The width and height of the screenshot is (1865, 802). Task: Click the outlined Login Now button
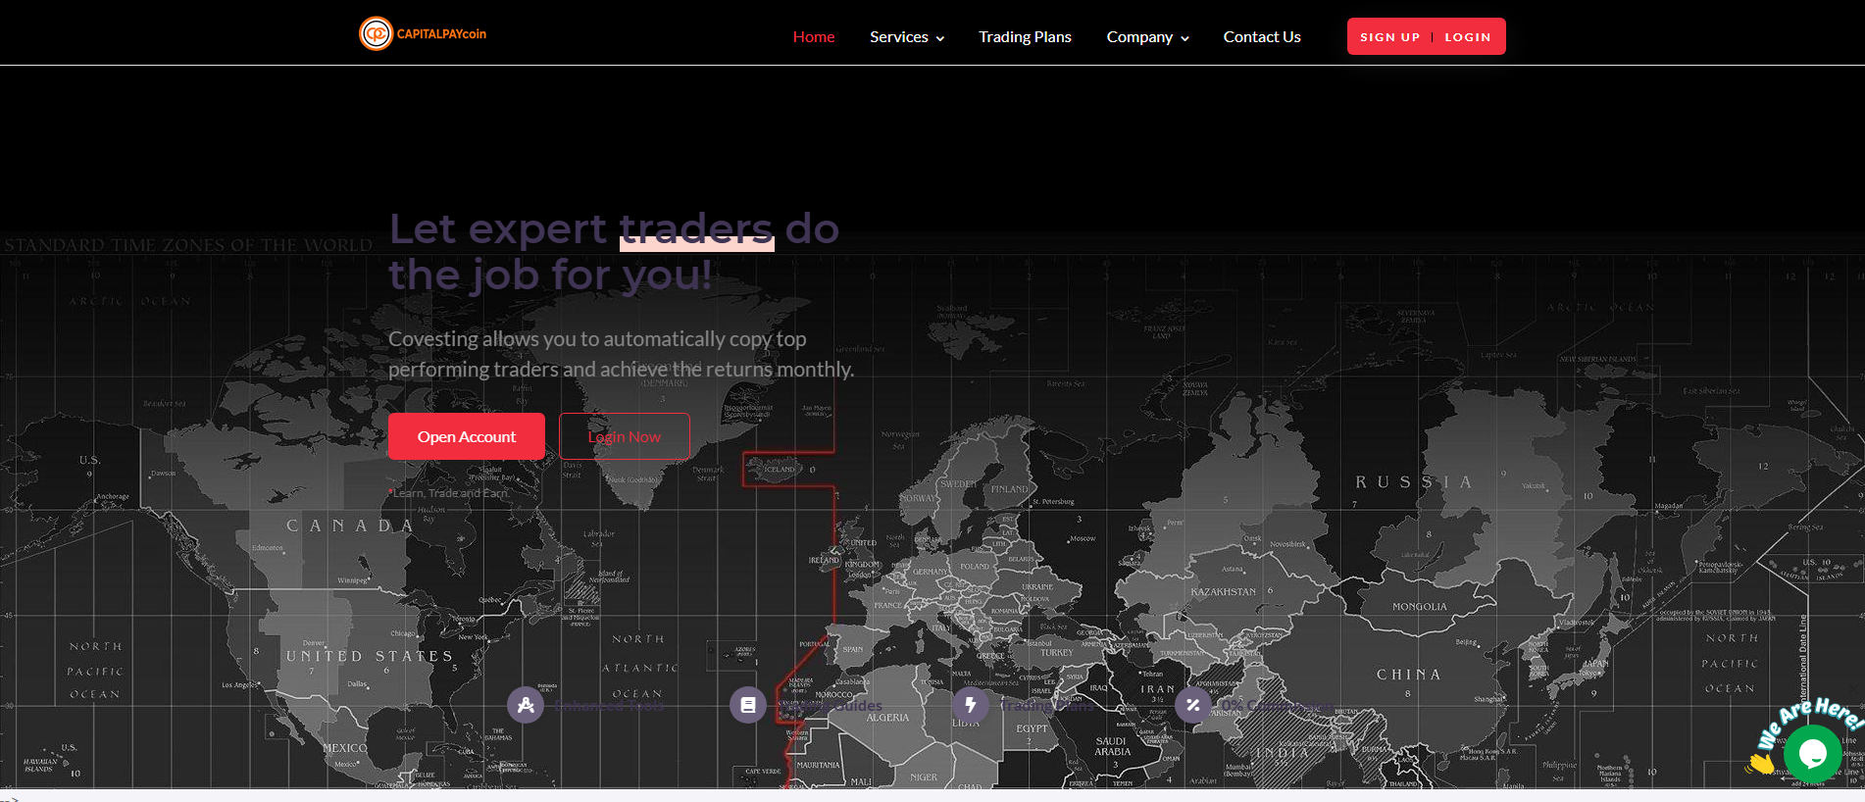[625, 436]
